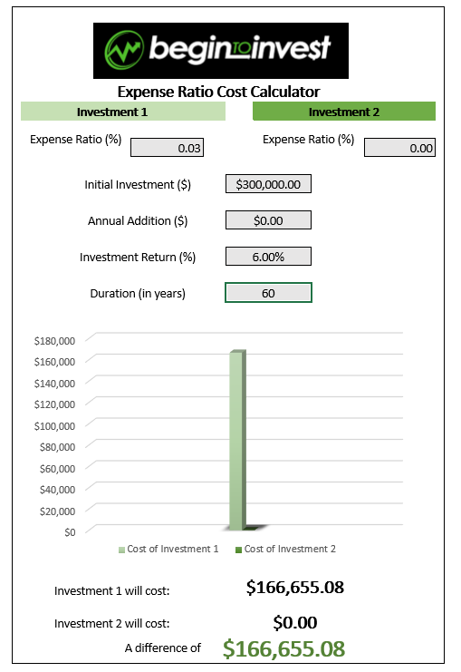Image resolution: width=461 pixels, height=672 pixels.
Task: Select the green difference total $166,655.08
Action: [x=283, y=648]
